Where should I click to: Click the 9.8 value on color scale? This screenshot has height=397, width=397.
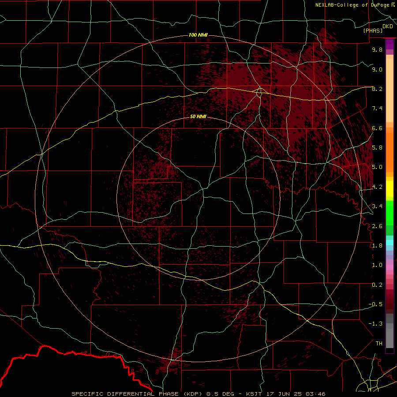[x=377, y=49]
